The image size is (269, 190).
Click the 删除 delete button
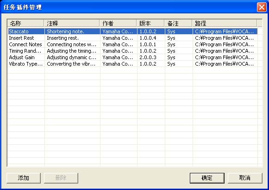coord(61,178)
